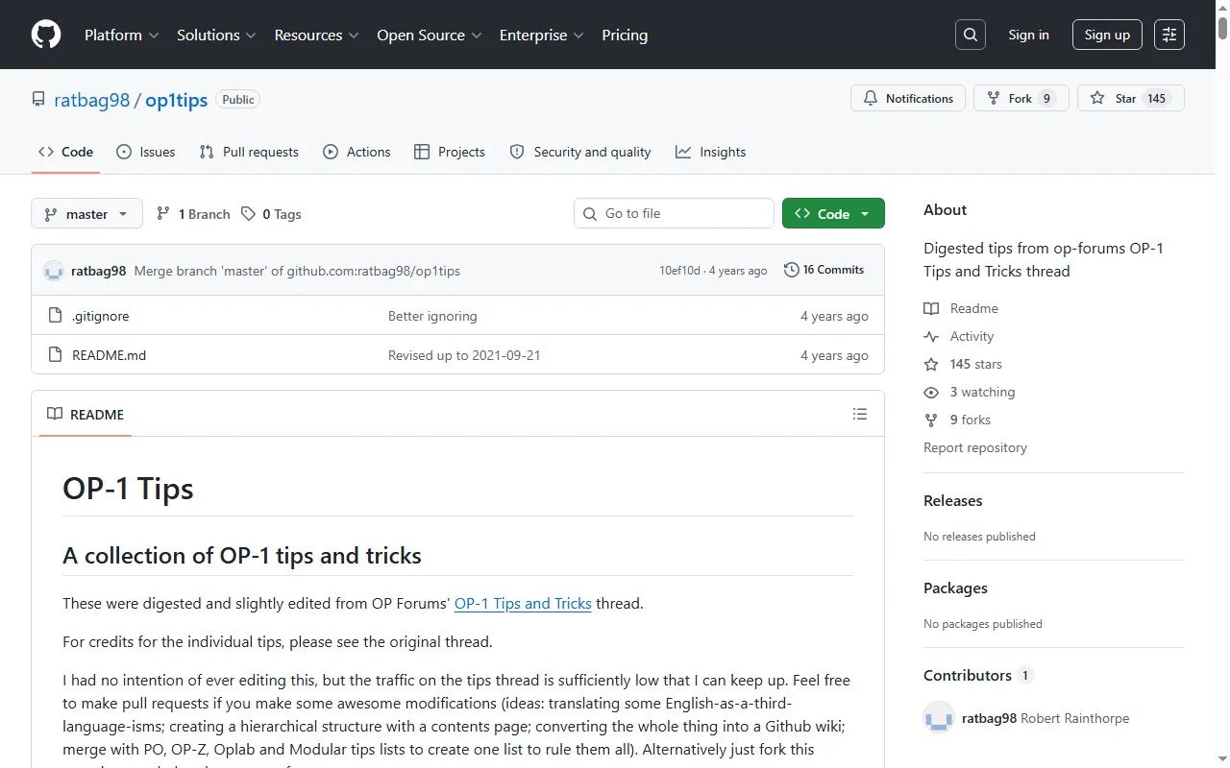Switch to Security and quality tab
The image size is (1230, 768).
click(580, 152)
